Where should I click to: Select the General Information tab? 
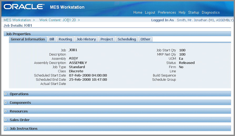28,39
